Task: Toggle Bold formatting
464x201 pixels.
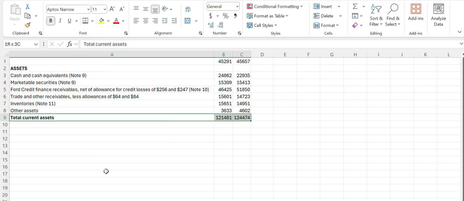Action: coord(51,21)
